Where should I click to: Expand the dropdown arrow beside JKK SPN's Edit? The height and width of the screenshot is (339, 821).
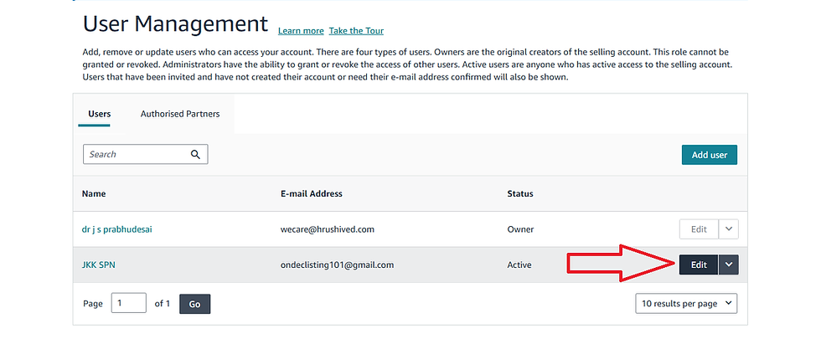[728, 265]
